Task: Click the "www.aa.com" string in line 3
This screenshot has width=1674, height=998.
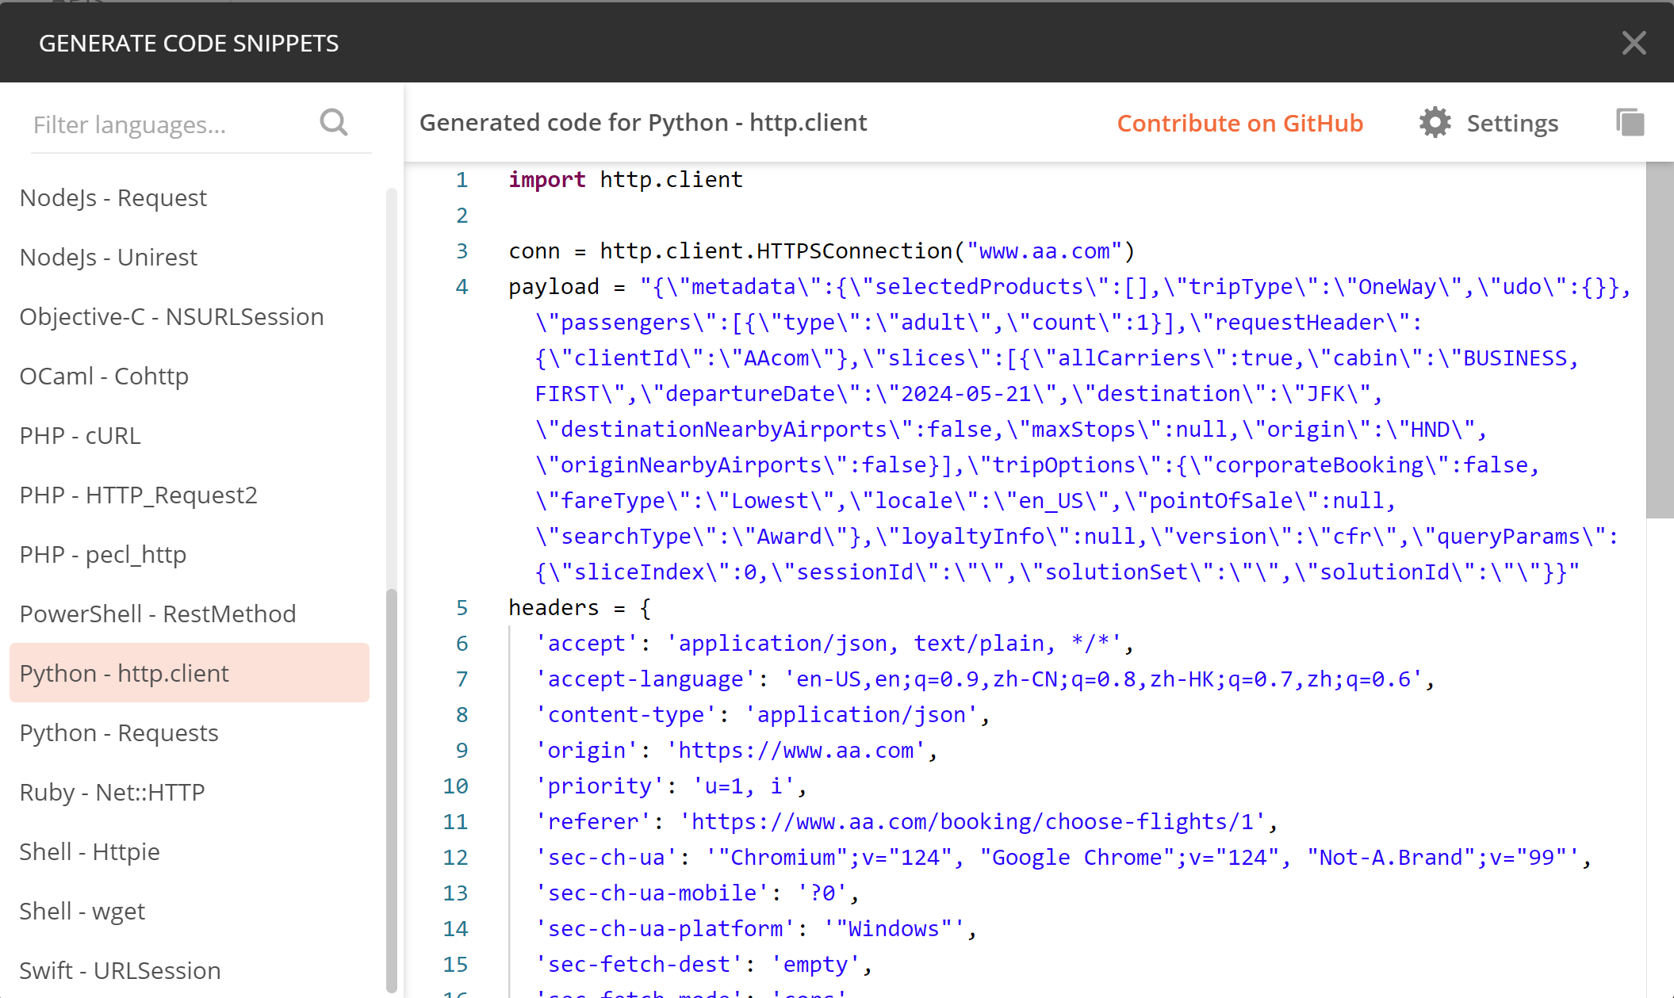Action: tap(1044, 251)
